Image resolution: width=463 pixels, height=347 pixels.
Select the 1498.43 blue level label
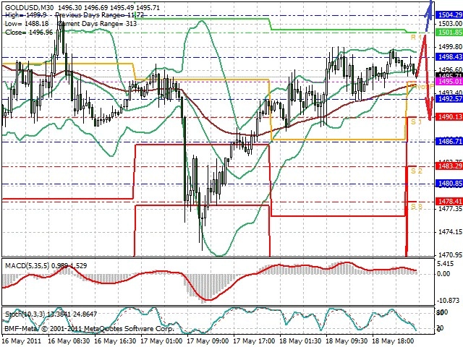tap(449, 56)
